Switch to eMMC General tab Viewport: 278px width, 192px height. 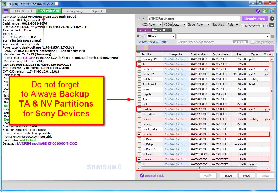pos(22,11)
